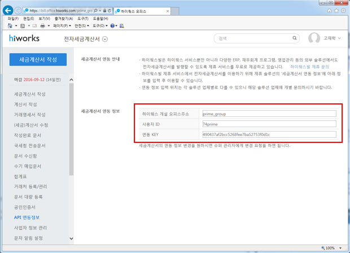Click the sidebar down chevron arrow
The height and width of the screenshot is (253, 350).
pyautogui.click(x=71, y=238)
